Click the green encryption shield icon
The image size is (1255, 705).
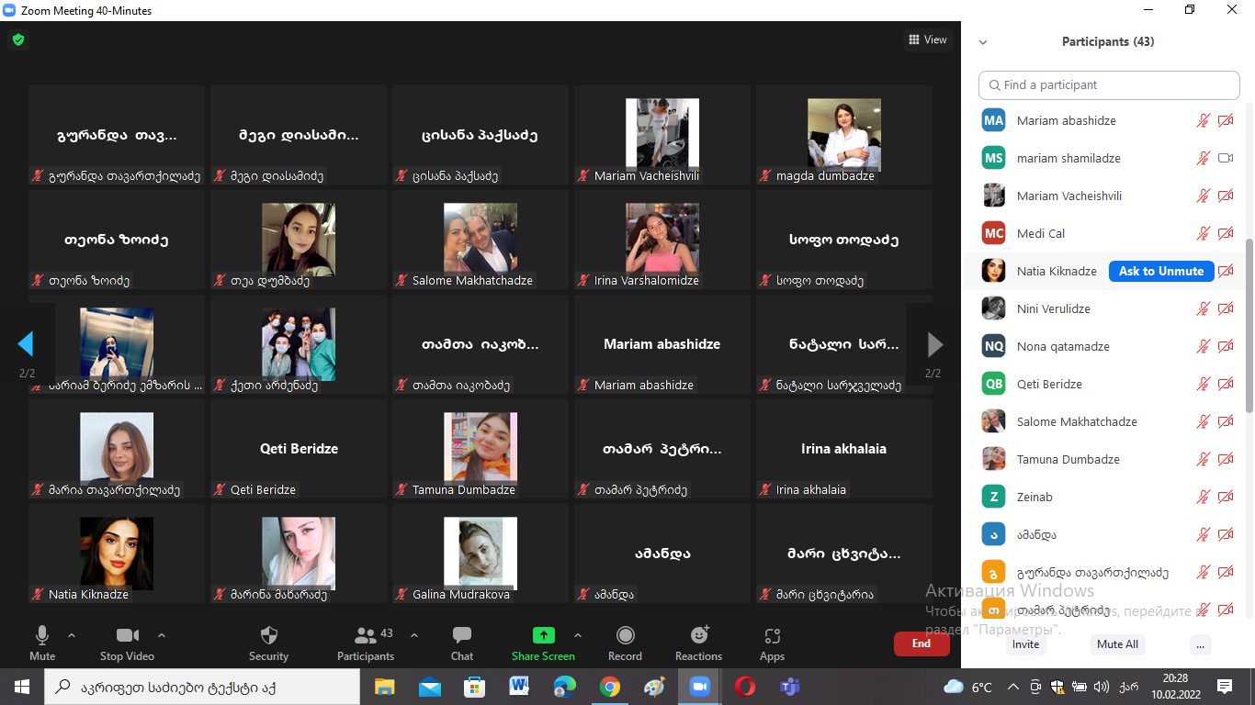(x=17, y=39)
